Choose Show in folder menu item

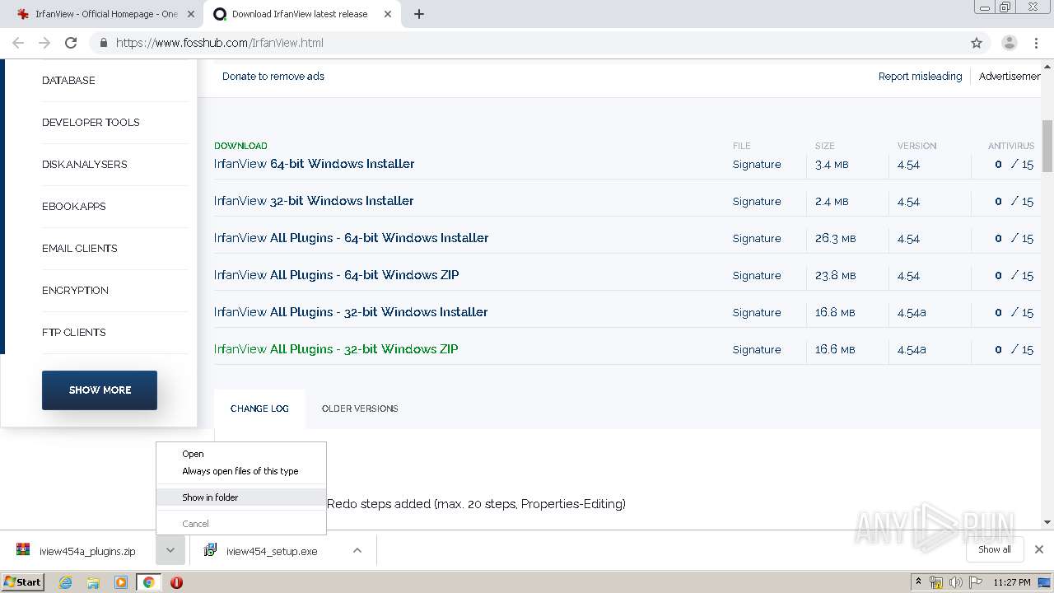coord(241,497)
